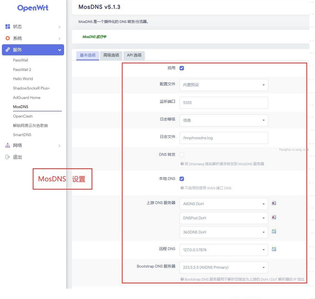Click the logout door icon
This screenshot has width=315, height=299.
click(x=8, y=157)
